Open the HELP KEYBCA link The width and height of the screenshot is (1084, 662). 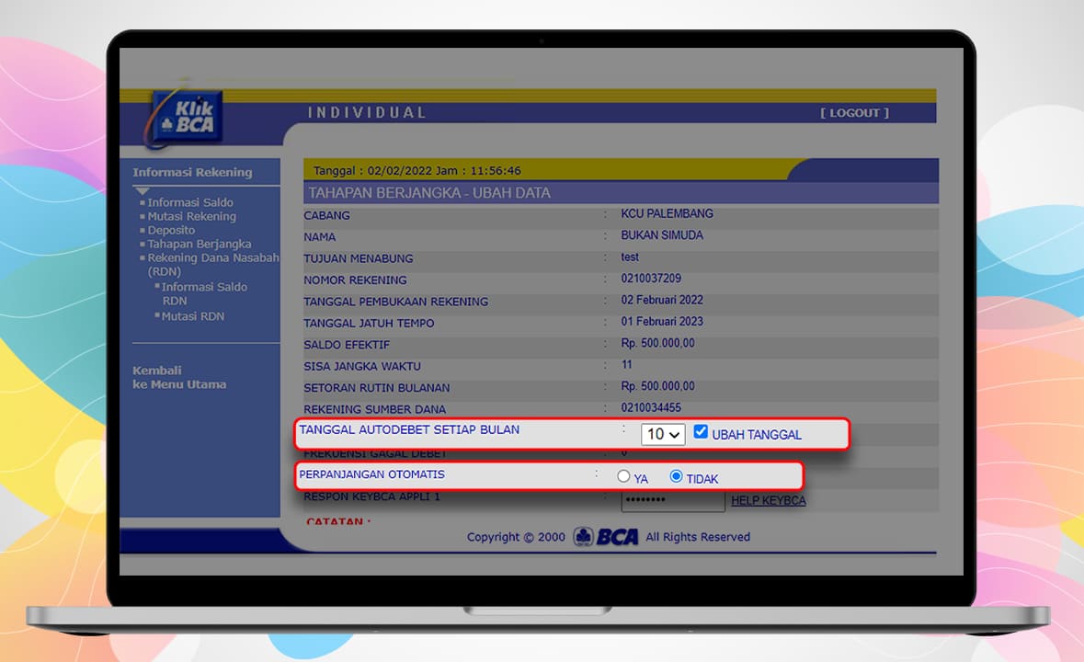(x=768, y=500)
